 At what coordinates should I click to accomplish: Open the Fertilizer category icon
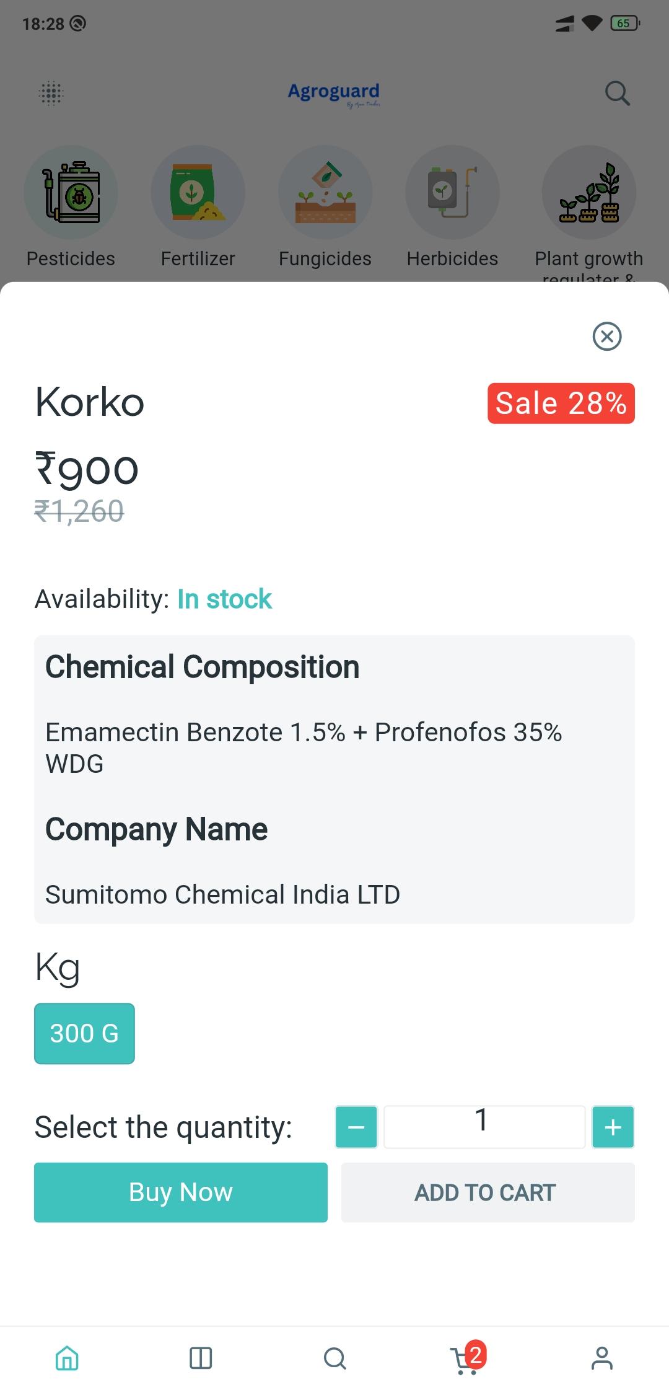tap(198, 192)
